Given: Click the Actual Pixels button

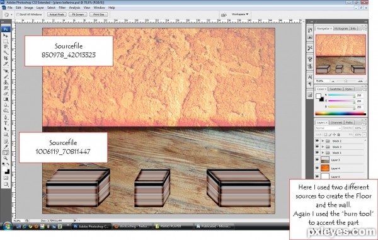Looking at the screenshot, I should coord(57,14).
